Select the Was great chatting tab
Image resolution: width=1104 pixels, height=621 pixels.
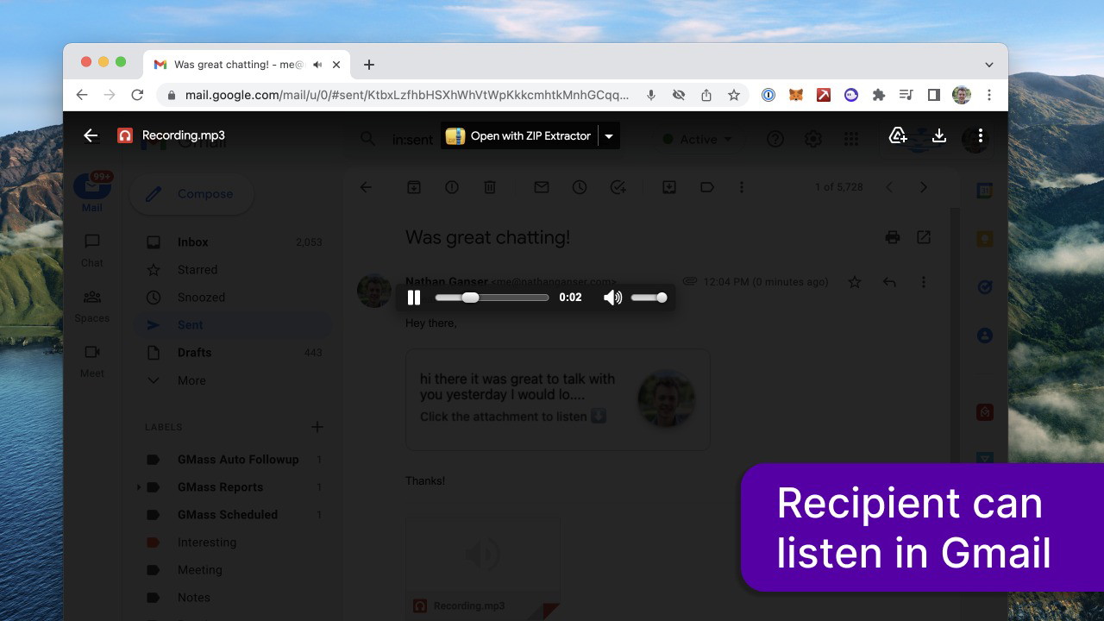pyautogui.click(x=233, y=65)
